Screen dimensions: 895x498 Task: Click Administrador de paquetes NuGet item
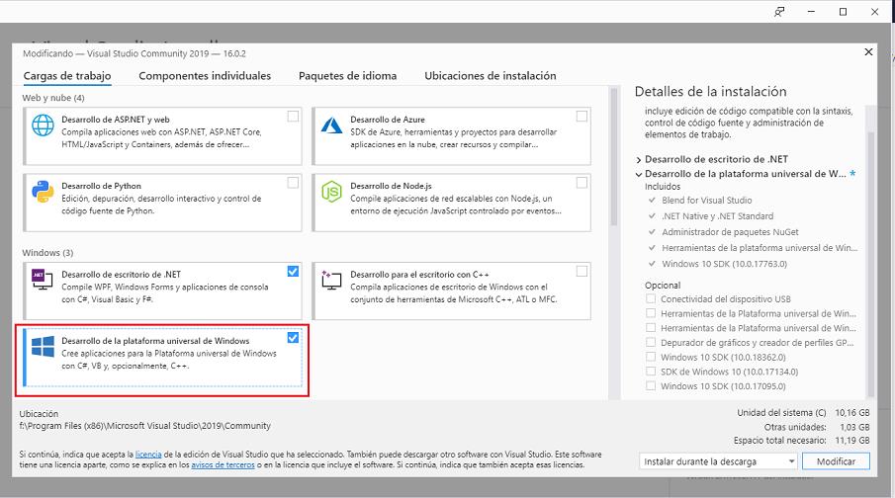pos(730,232)
